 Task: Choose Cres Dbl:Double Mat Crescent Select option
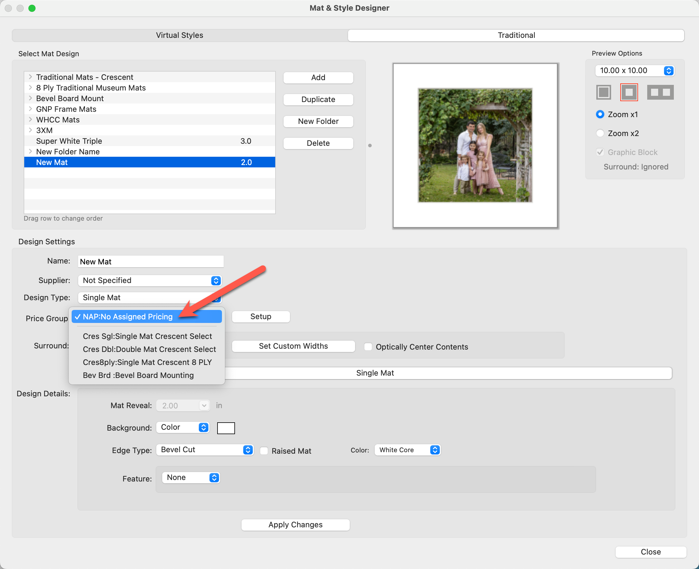pyautogui.click(x=149, y=349)
